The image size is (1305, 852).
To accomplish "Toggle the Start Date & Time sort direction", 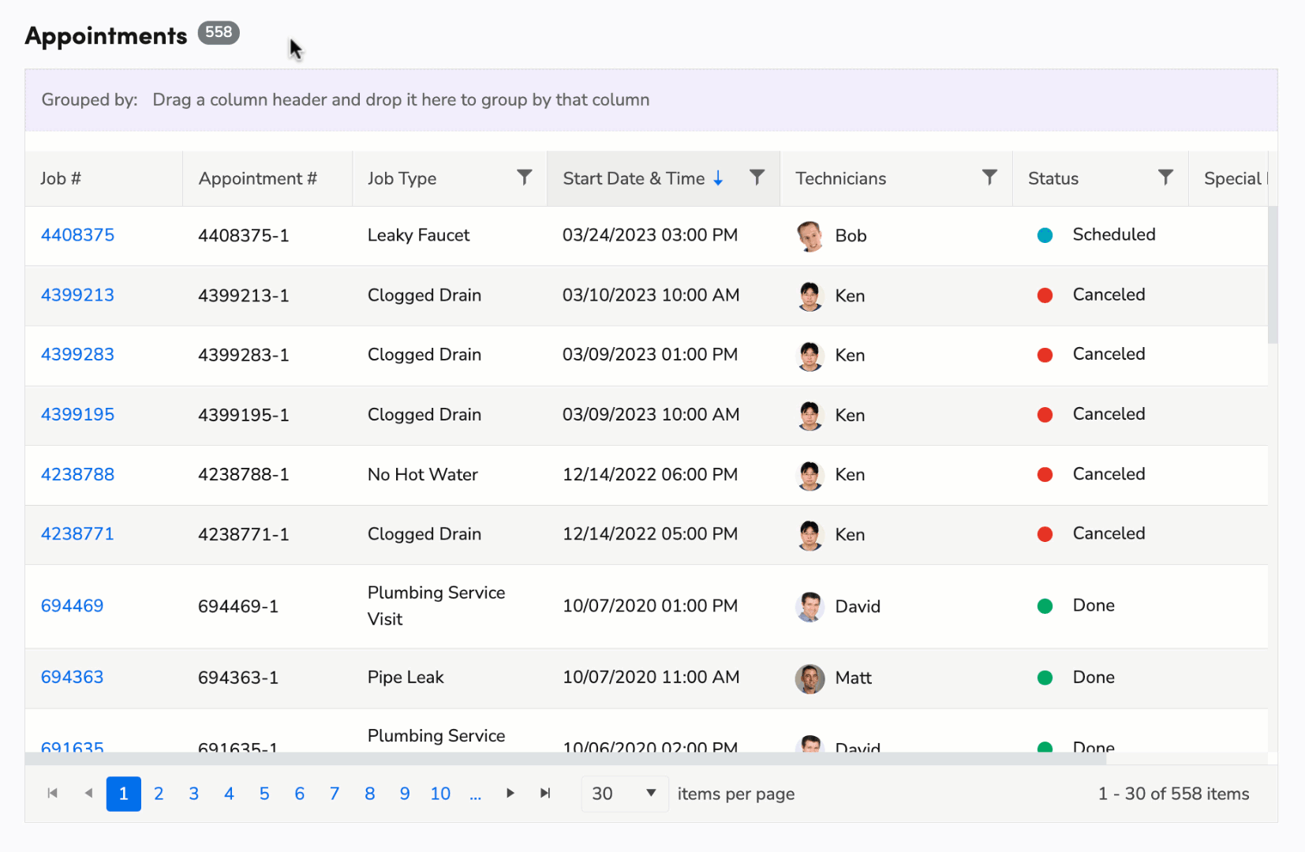I will (x=719, y=178).
